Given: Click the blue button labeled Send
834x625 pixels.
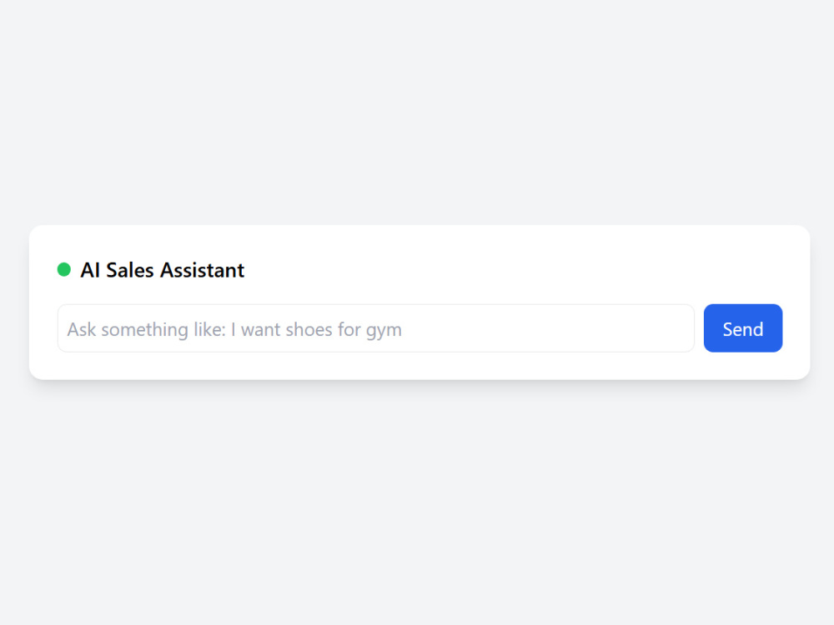Looking at the screenshot, I should [x=742, y=327].
